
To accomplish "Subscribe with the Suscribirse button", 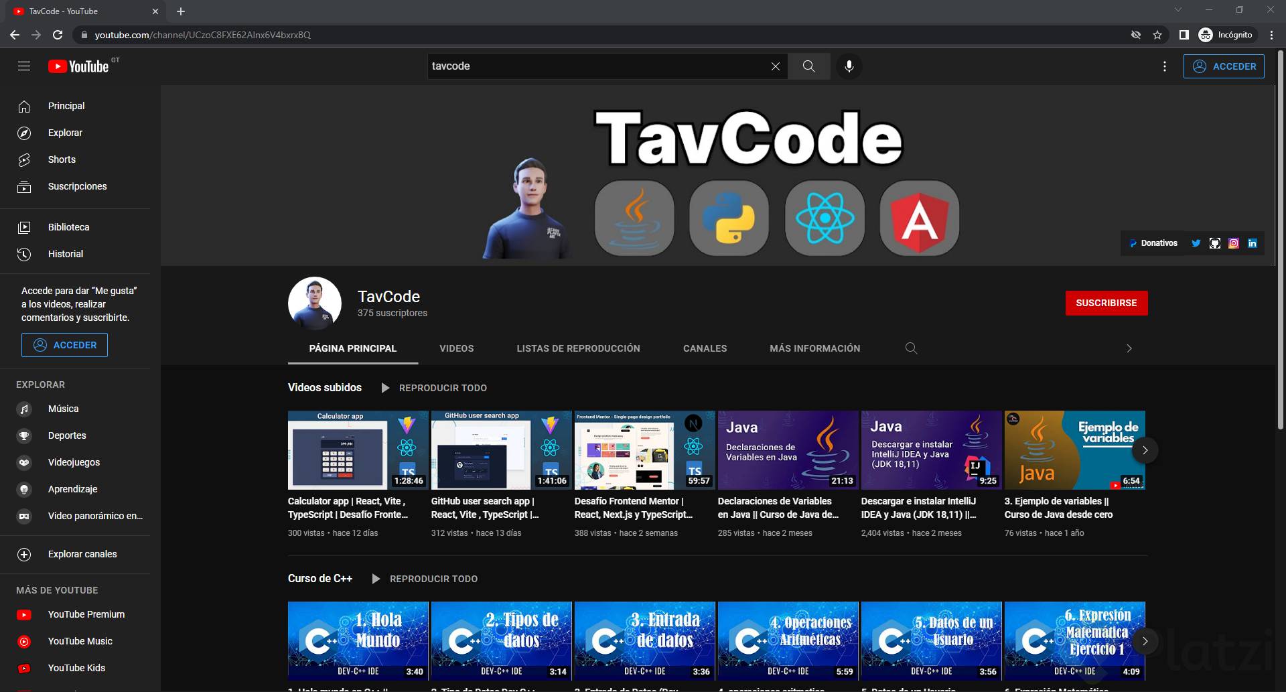I will pos(1106,303).
